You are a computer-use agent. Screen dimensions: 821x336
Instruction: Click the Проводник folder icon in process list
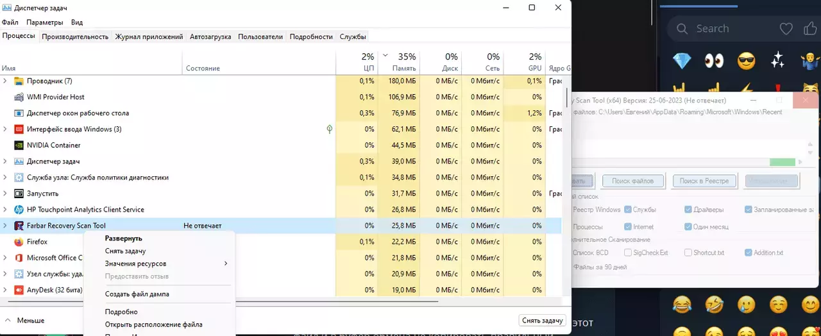19,81
